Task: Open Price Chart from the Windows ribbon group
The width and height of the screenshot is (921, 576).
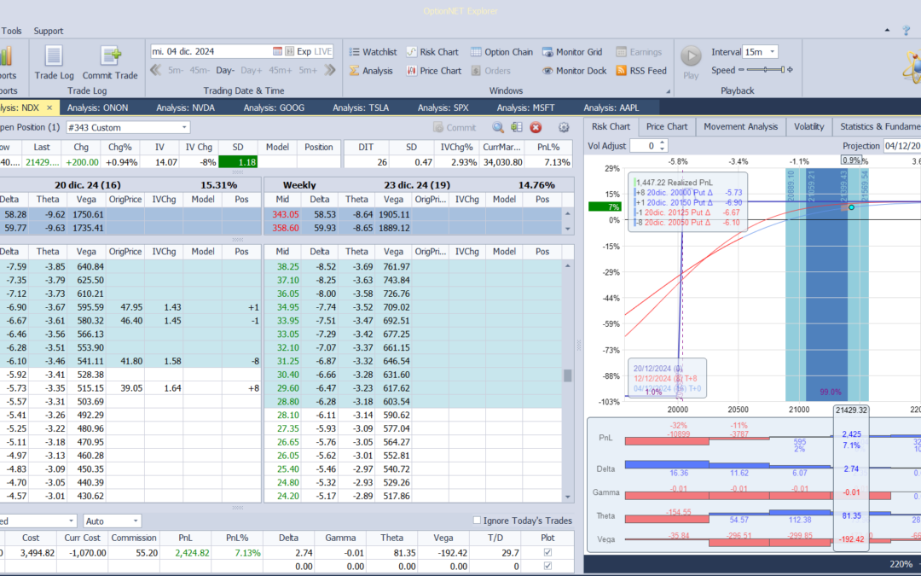Action: pyautogui.click(x=433, y=71)
